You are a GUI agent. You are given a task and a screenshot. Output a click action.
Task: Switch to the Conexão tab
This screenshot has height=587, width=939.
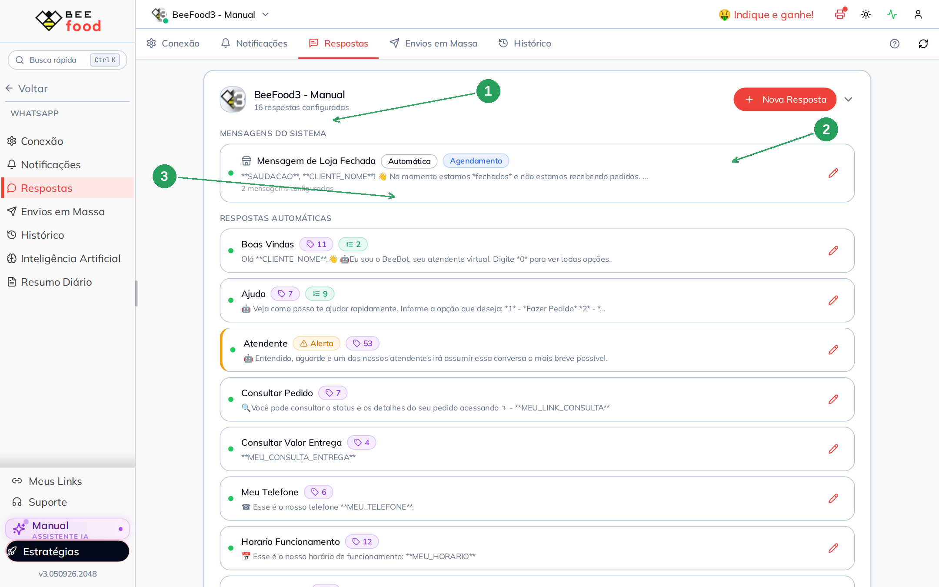click(x=173, y=43)
